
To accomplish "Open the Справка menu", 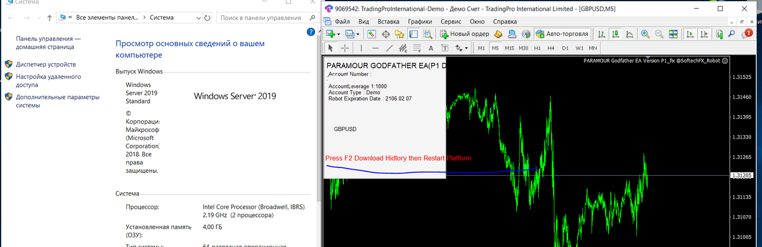I will [505, 21].
